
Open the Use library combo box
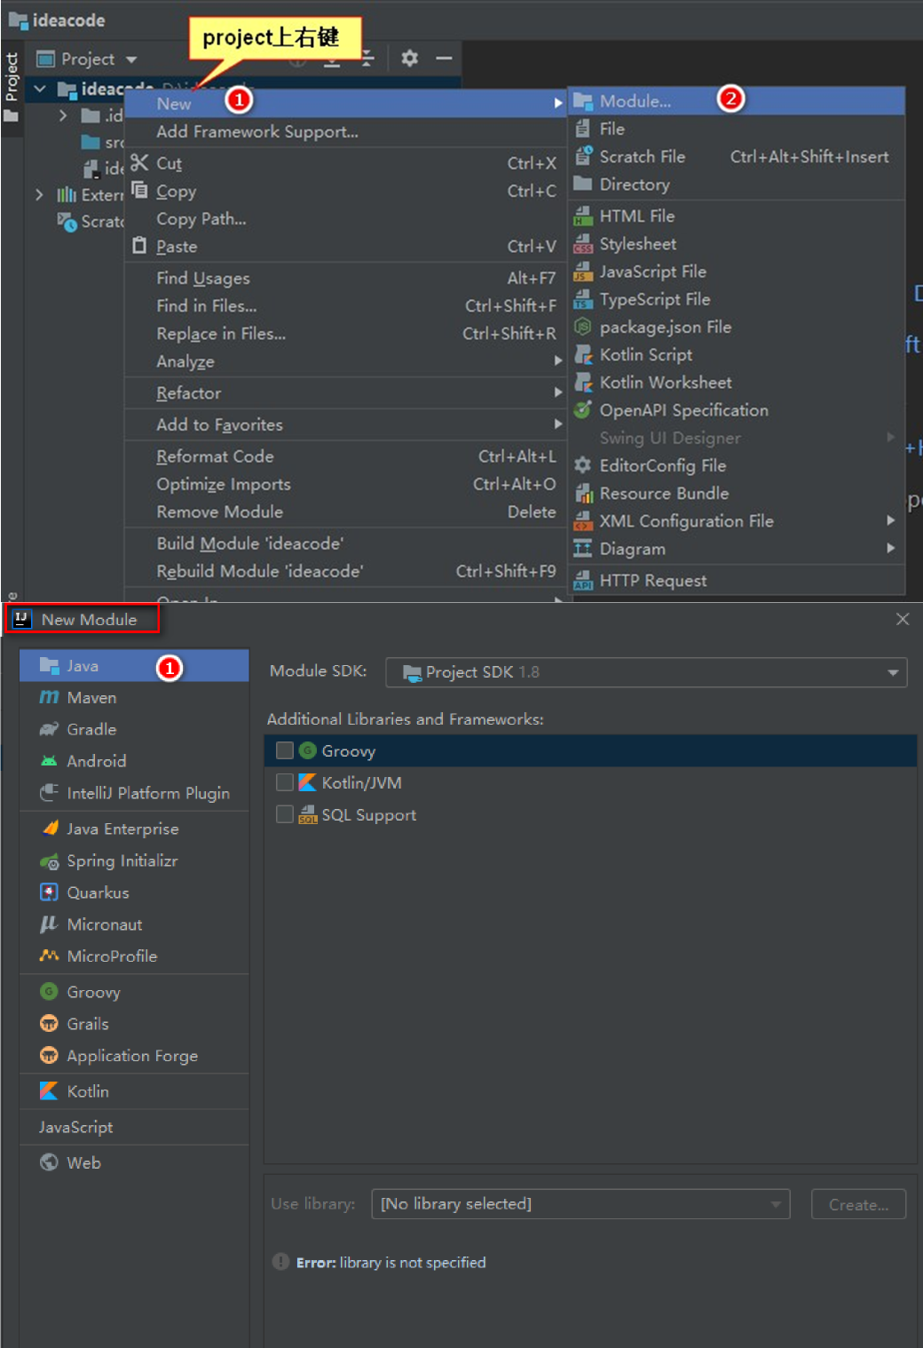click(580, 1204)
